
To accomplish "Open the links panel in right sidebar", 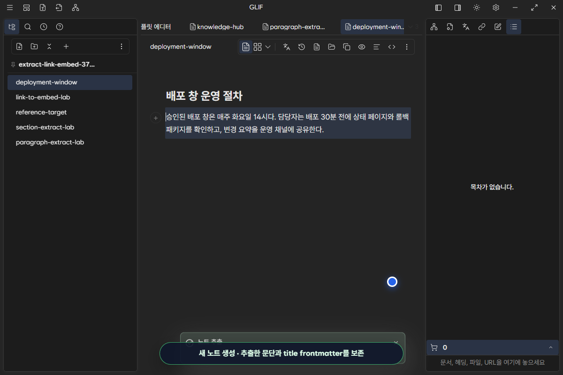I will 482,27.
